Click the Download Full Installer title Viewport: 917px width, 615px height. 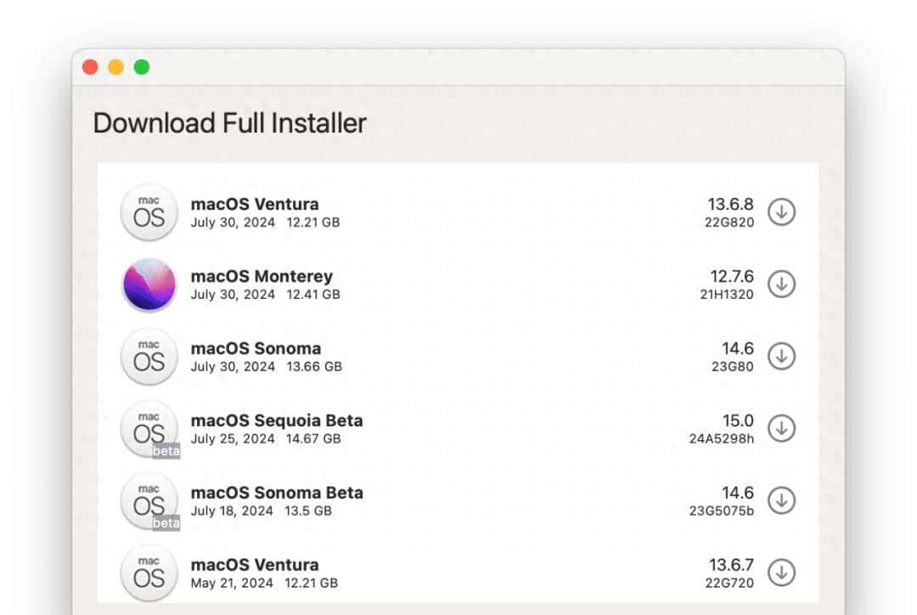229,123
